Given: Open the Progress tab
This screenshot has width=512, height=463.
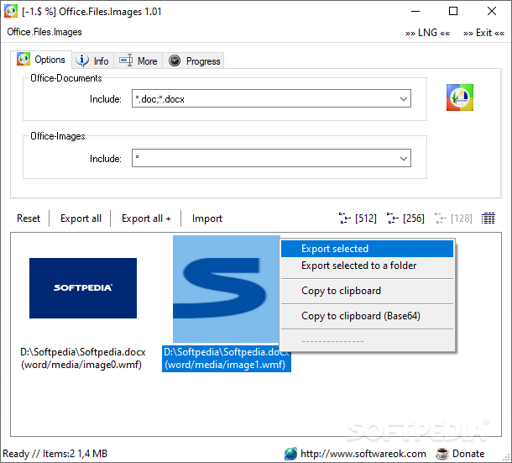Looking at the screenshot, I should tap(193, 61).
